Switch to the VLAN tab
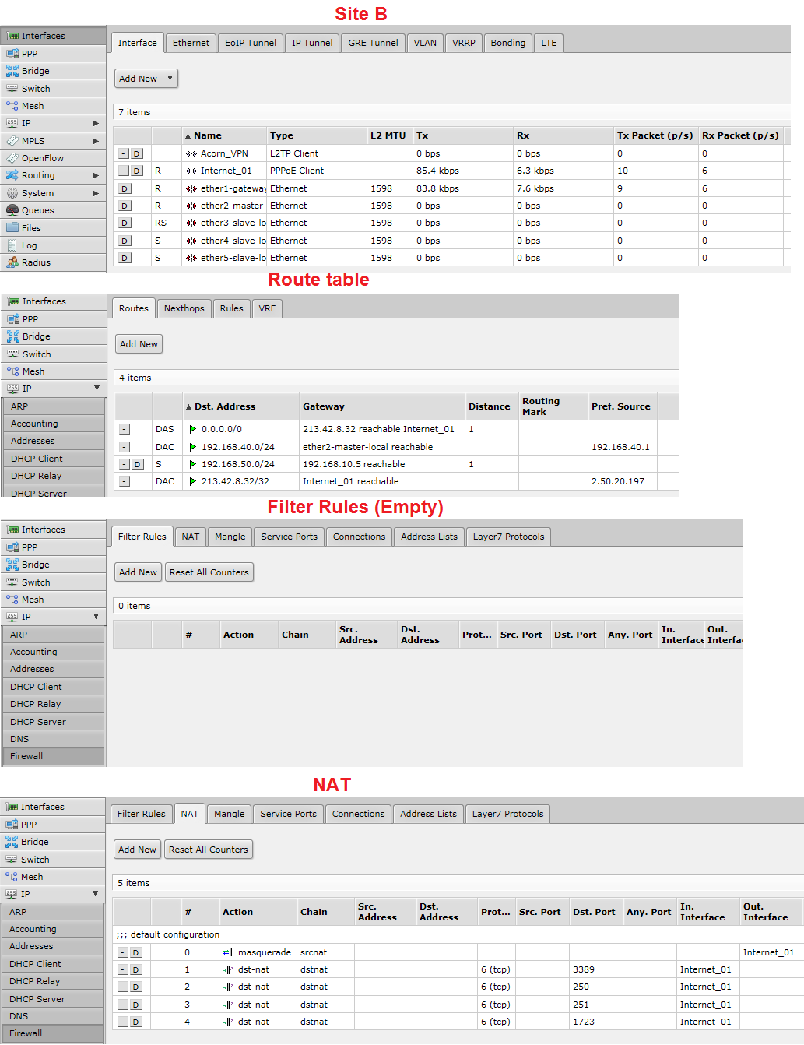 [x=425, y=43]
